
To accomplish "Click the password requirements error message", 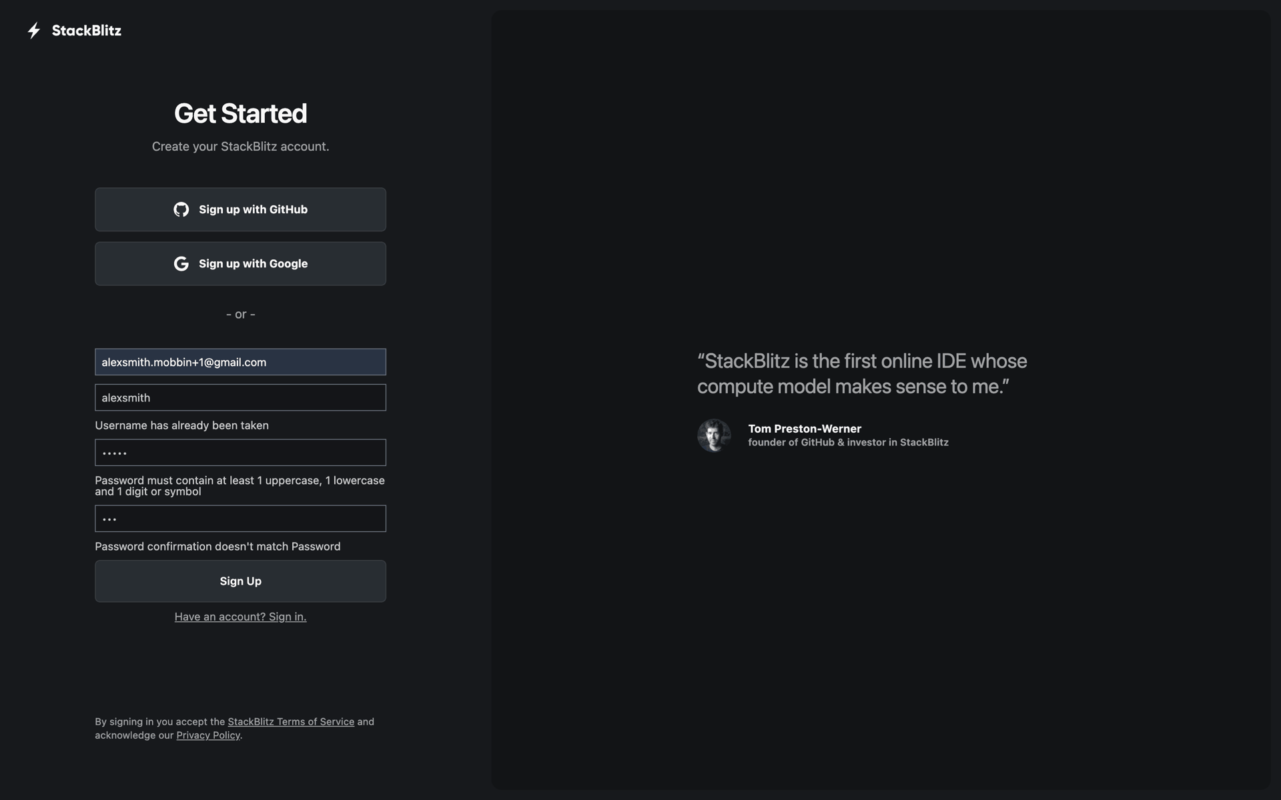I will pyautogui.click(x=240, y=486).
